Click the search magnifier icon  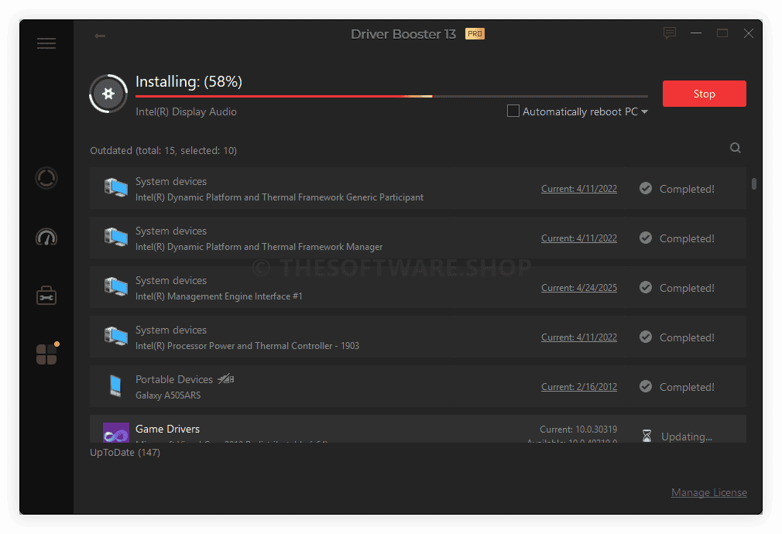[x=736, y=149]
